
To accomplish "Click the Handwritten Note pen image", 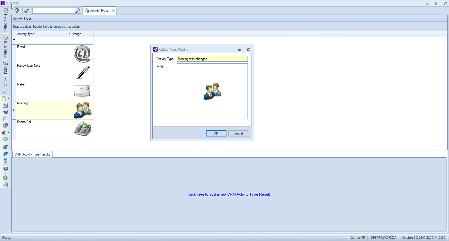I will [83, 73].
